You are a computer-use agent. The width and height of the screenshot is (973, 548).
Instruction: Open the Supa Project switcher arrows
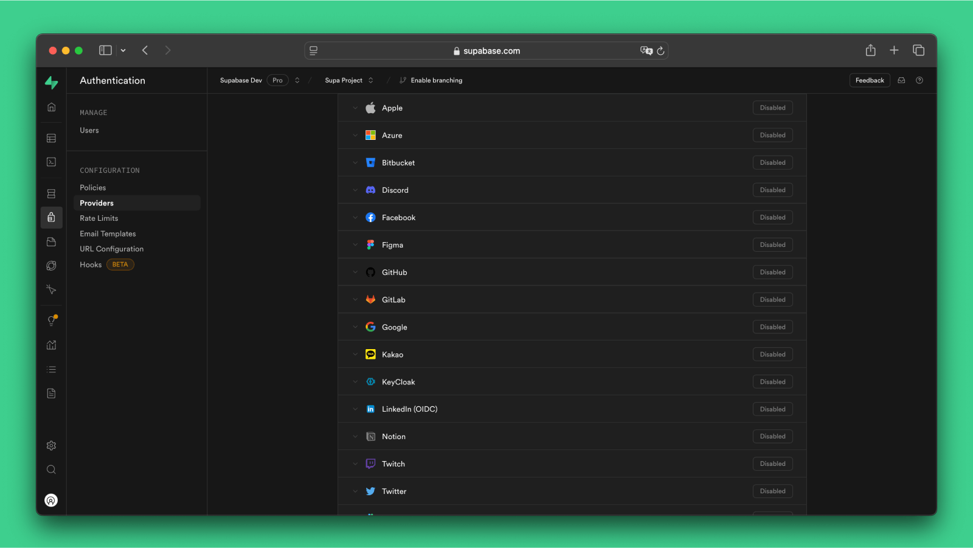[371, 80]
